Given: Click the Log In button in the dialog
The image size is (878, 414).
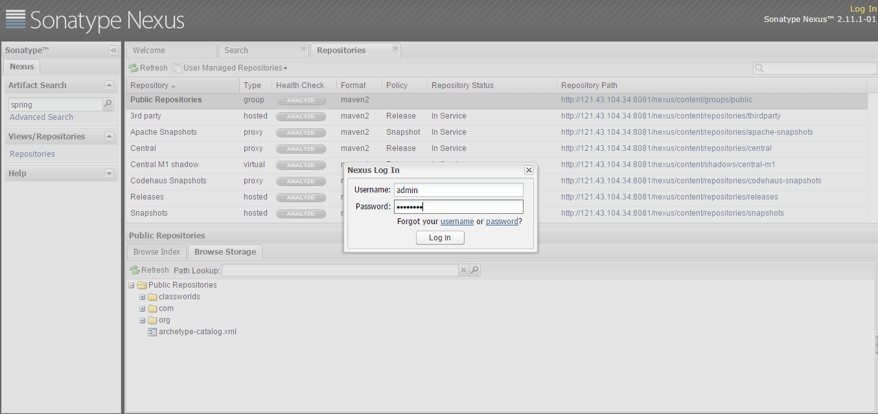Looking at the screenshot, I should pyautogui.click(x=440, y=238).
